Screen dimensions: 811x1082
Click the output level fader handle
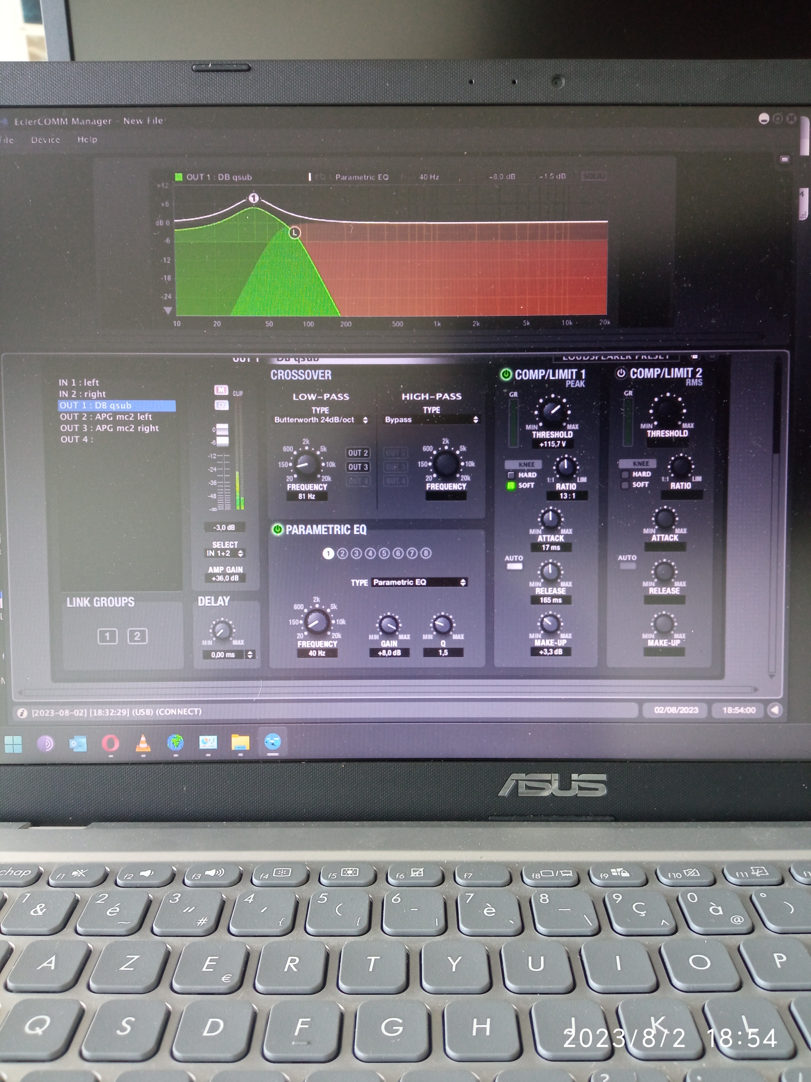222,435
